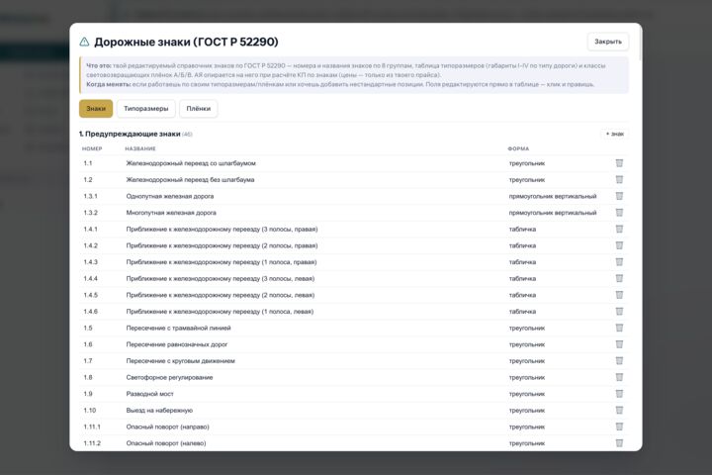Viewport: 712px width, 475px height.
Task: Remove sign 1.7 using trash icon
Action: 619,361
